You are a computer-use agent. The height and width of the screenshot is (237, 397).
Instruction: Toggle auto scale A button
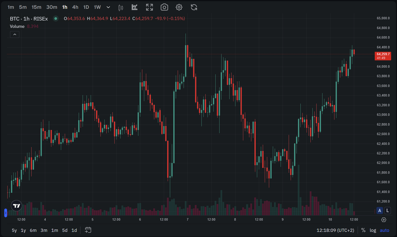click(379, 210)
